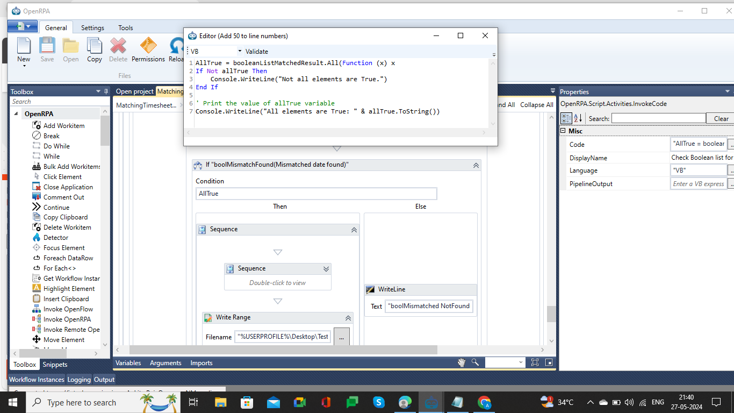Open the VB language dropdown in Editor
Image resolution: width=734 pixels, height=413 pixels.
[240, 52]
